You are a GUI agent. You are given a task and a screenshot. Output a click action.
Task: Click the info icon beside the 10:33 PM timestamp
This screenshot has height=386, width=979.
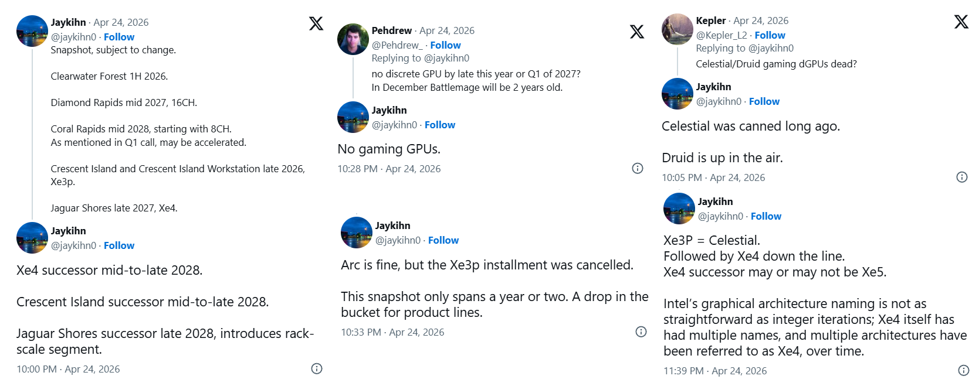(641, 332)
